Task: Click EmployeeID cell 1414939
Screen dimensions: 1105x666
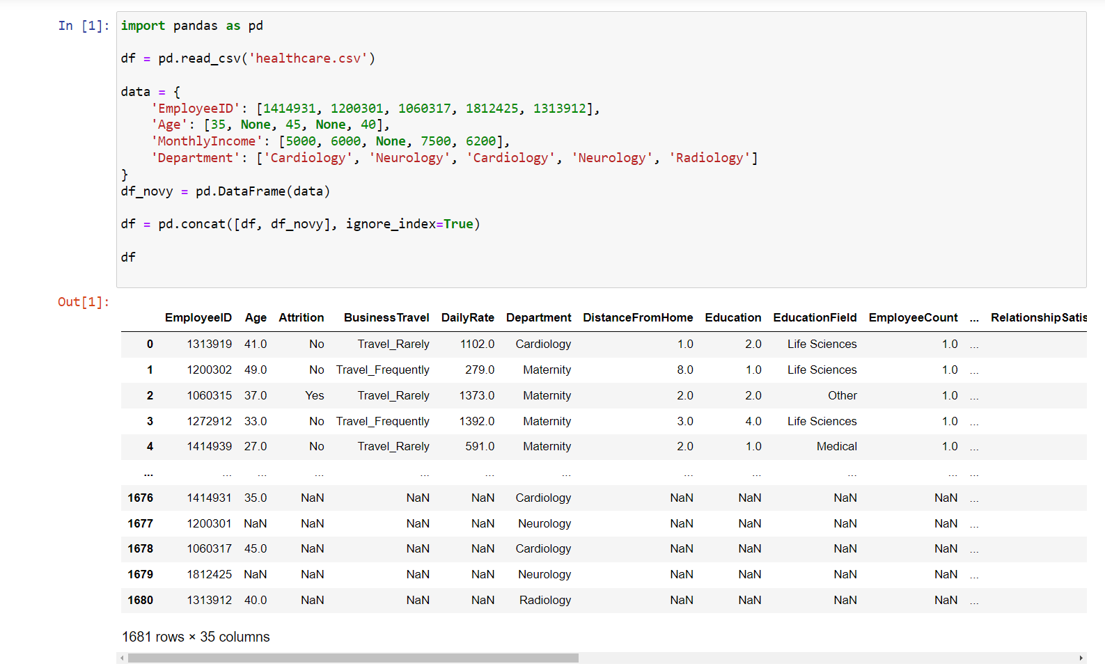Action: [210, 446]
